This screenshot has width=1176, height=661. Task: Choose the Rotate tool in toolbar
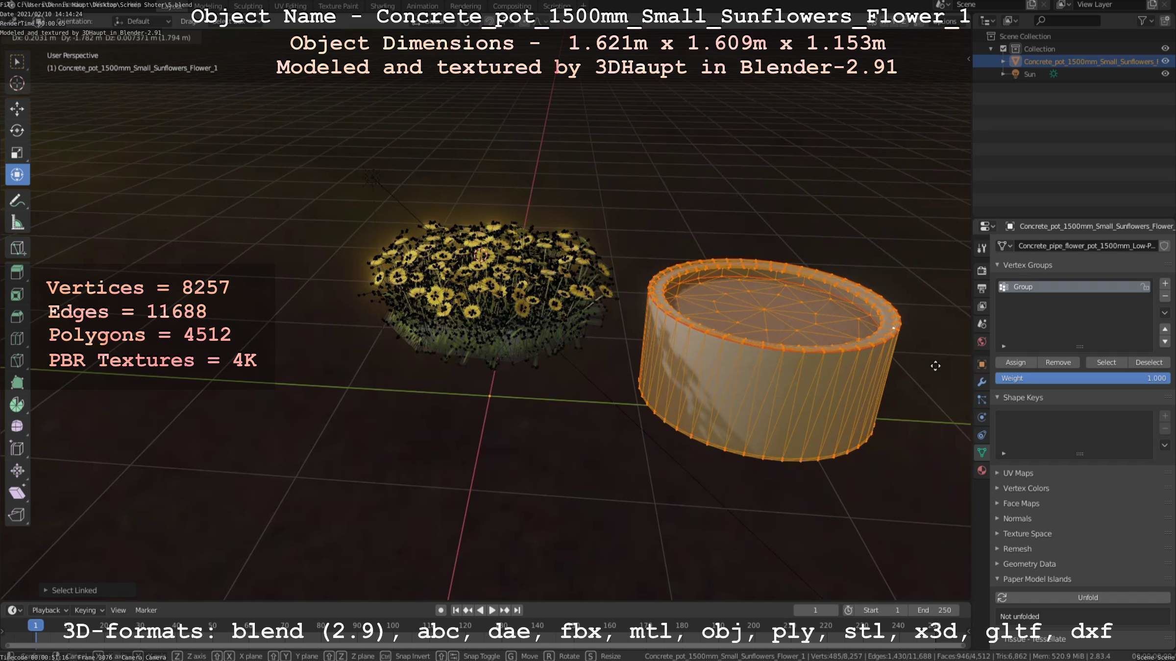coord(17,131)
